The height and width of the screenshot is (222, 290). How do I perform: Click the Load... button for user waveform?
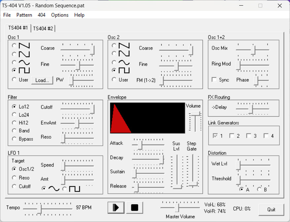click(x=42, y=80)
